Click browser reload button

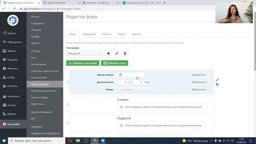pyautogui.click(x=14, y=9)
